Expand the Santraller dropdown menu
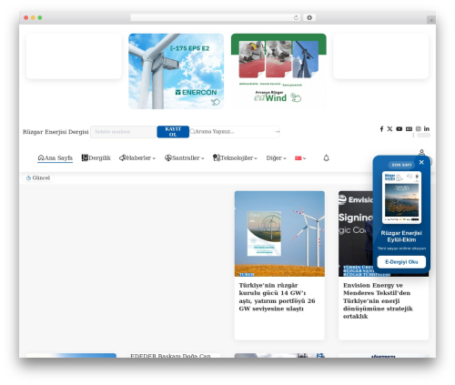Image resolution: width=455 pixels, height=385 pixels. pyautogui.click(x=185, y=158)
